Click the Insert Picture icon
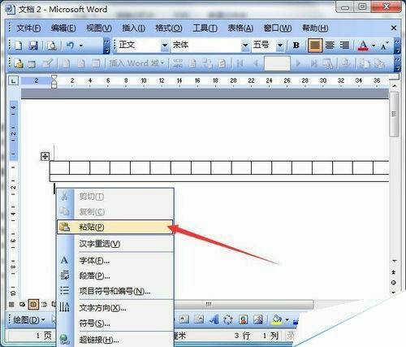This screenshot has width=406, height=347. click(x=258, y=319)
